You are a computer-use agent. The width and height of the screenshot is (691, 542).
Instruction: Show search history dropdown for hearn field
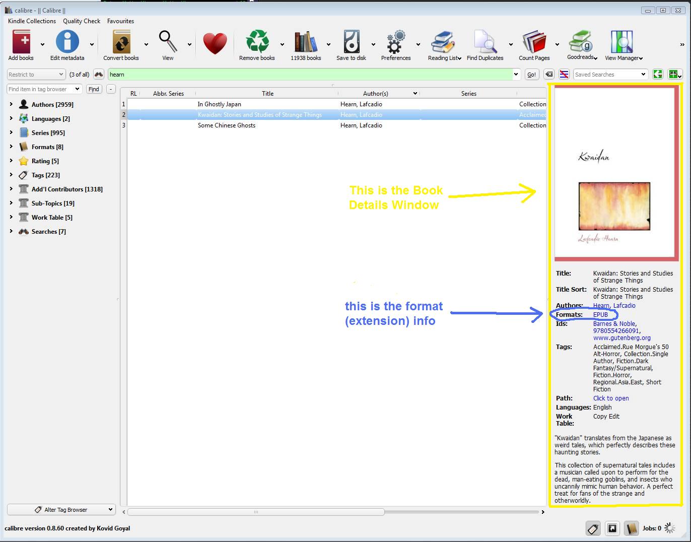[x=516, y=75]
